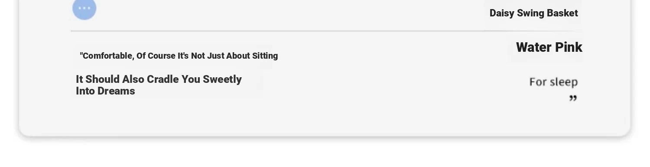Click the 'Into Dreams' line of the quote

point(105,91)
